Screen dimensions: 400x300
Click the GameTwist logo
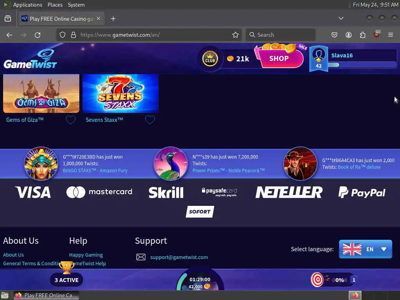pyautogui.click(x=30, y=59)
